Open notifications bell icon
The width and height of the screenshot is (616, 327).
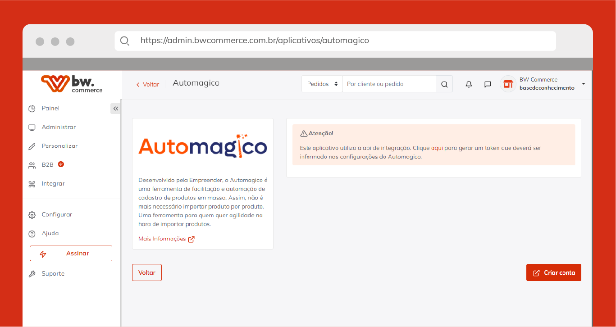(x=469, y=84)
